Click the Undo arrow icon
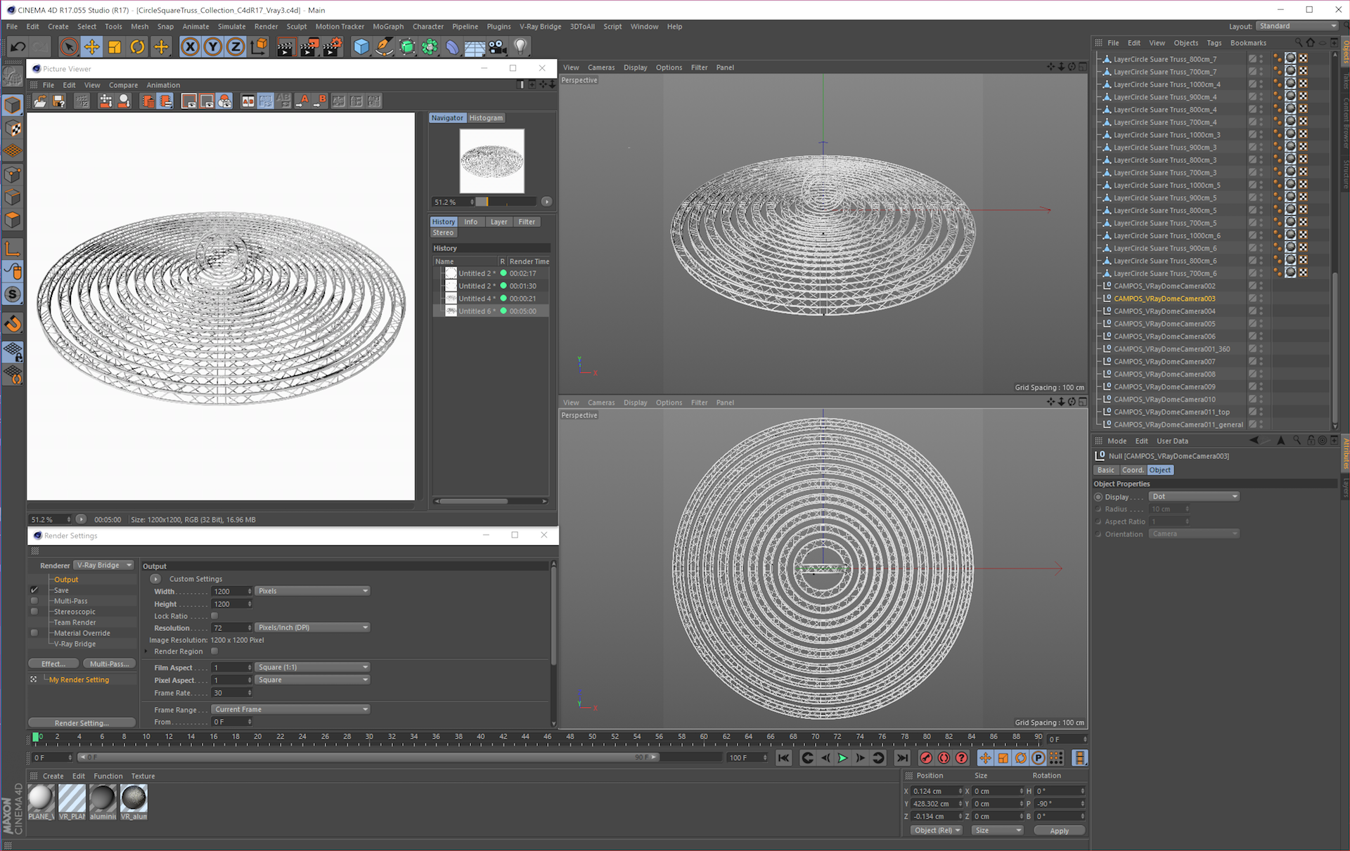Image resolution: width=1350 pixels, height=851 pixels. [18, 47]
